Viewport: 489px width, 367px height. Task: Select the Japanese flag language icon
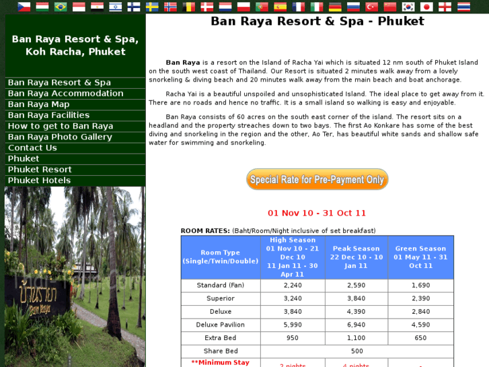point(426,7)
